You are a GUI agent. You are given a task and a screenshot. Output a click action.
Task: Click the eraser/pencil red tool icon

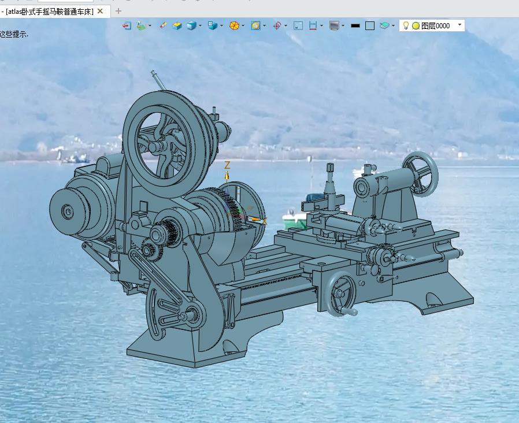tap(163, 25)
